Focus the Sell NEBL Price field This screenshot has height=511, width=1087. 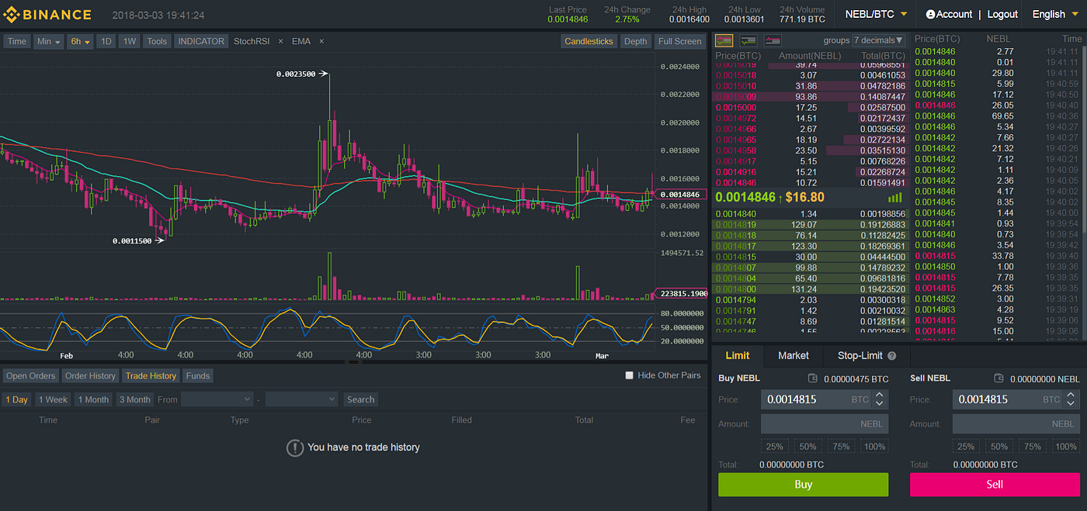1016,399
